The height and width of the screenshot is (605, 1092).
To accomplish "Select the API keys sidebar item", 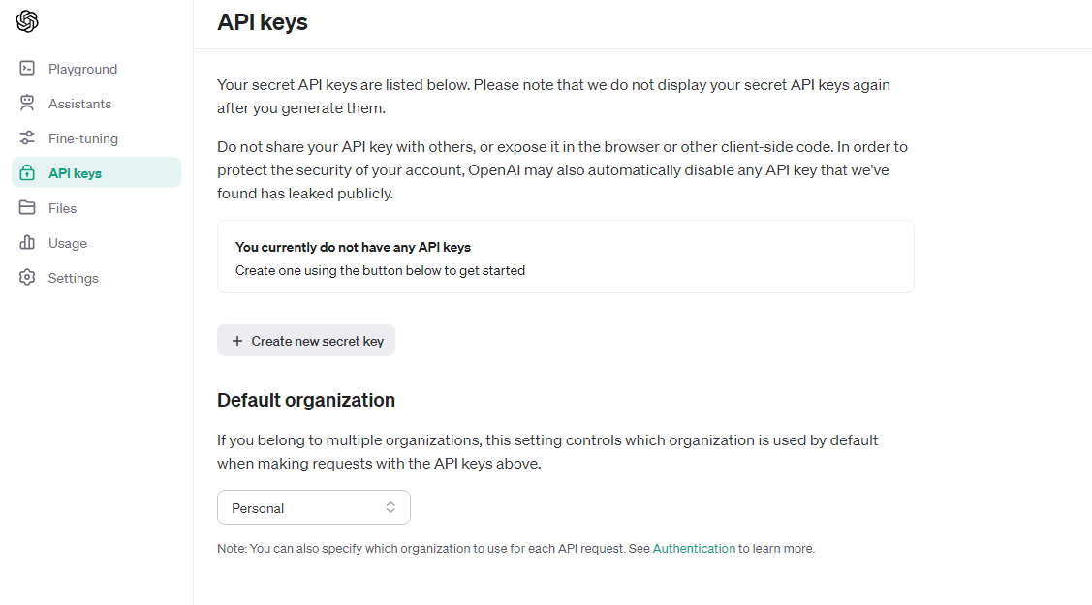I will click(x=96, y=172).
